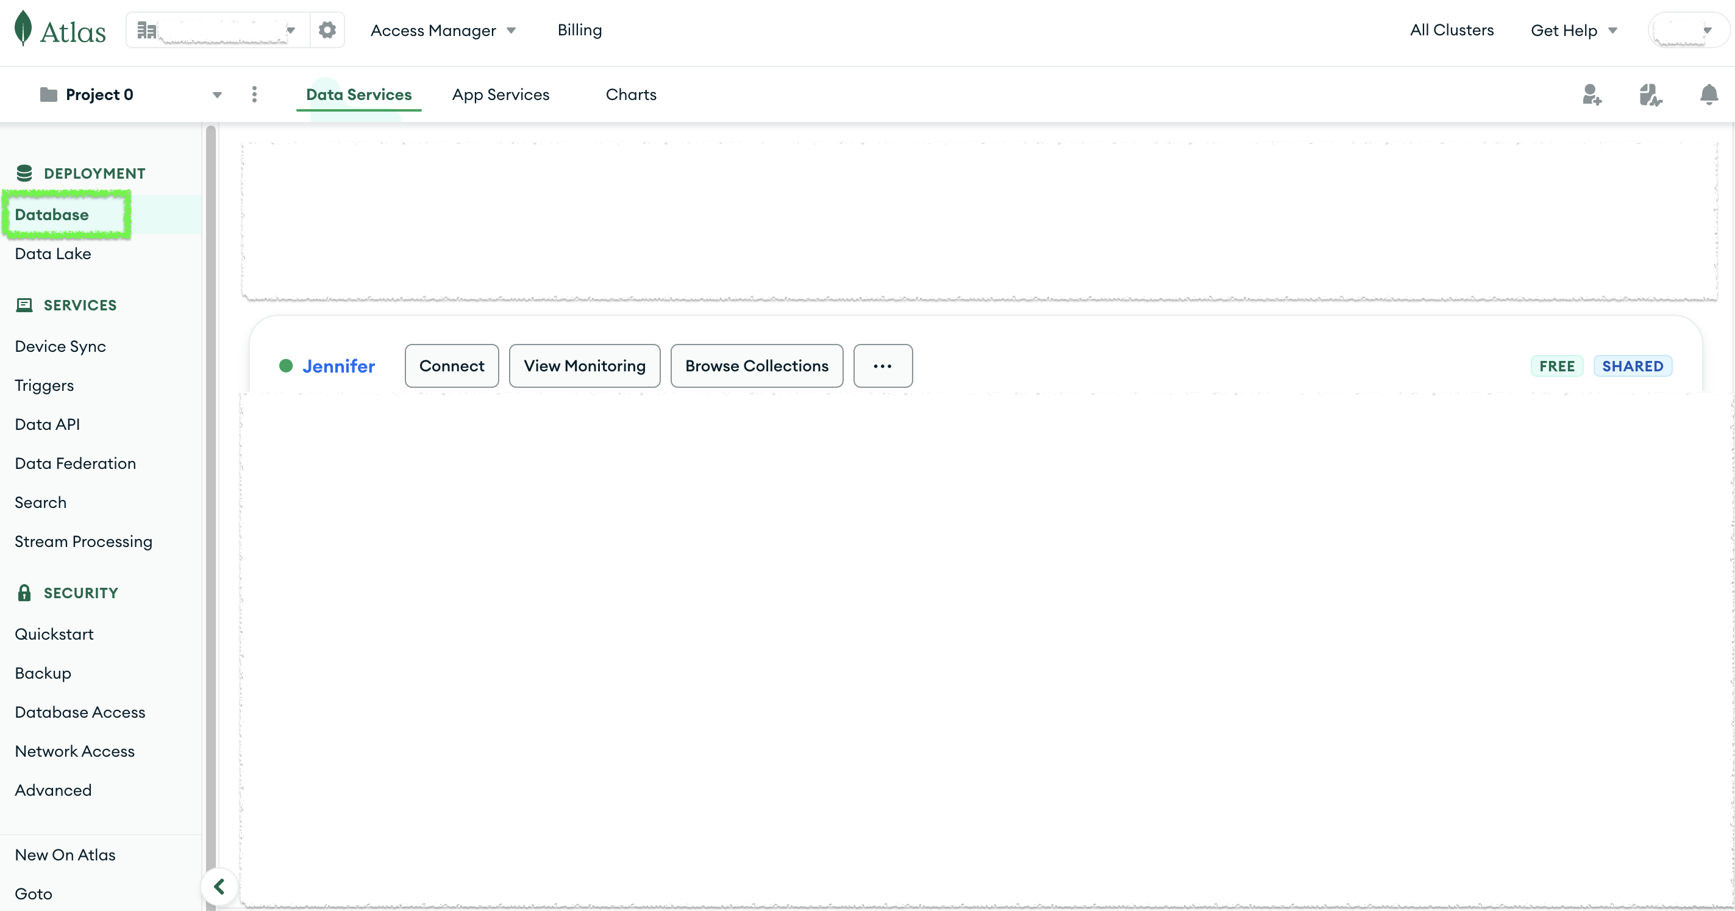Collapse the sidebar with chevron button
The height and width of the screenshot is (911, 1735).
219,887
